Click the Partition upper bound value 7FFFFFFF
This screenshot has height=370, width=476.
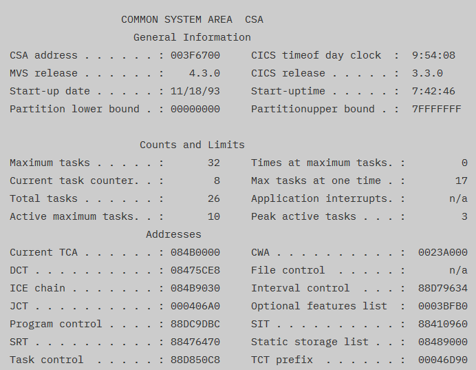point(436,109)
